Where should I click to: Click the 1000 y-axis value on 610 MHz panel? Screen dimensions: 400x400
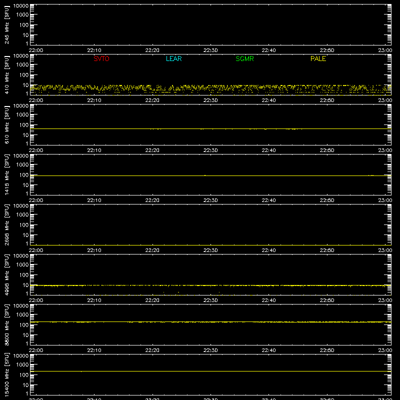pyautogui.click(x=22, y=115)
